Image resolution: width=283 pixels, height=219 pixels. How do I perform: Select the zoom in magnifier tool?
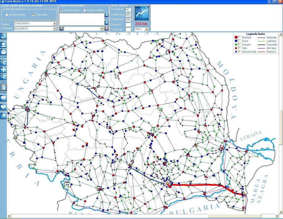coord(3,77)
